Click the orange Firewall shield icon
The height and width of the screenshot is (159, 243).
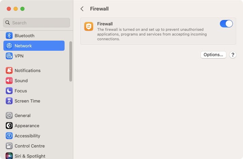89,26
